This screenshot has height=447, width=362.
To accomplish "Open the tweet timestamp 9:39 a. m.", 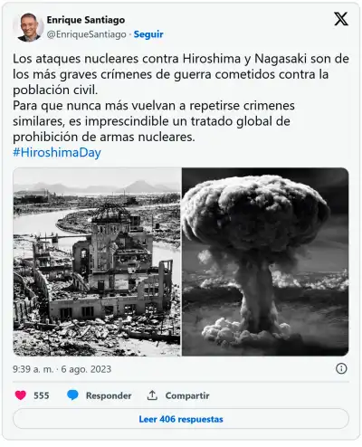I will 33,369.
